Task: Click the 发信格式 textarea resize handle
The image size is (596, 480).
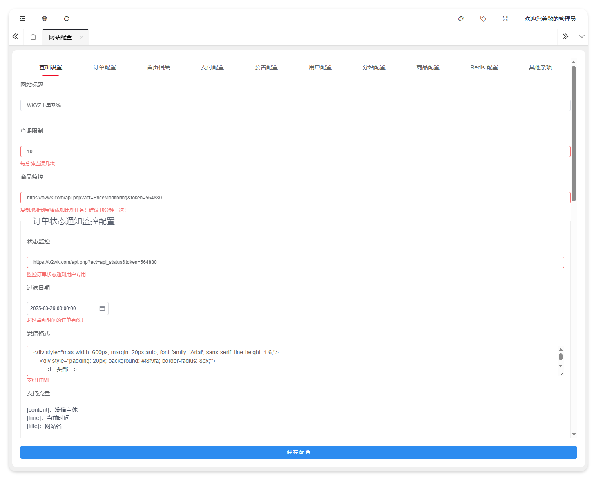Action: 561,373
